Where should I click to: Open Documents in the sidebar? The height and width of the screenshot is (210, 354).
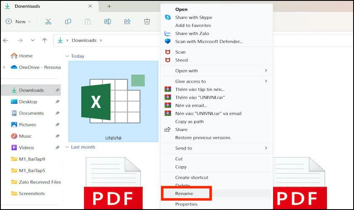click(27, 113)
